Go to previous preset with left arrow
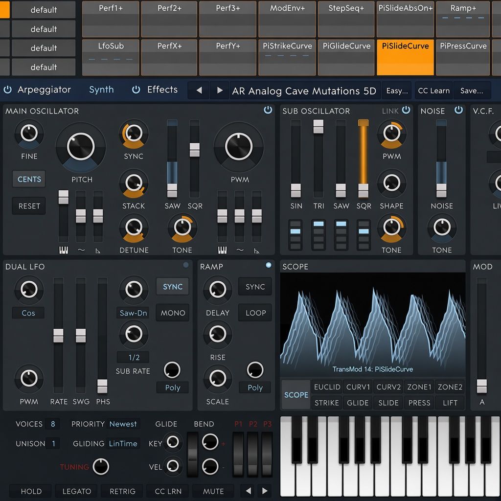Screen dimensions: 501x501 tap(199, 91)
